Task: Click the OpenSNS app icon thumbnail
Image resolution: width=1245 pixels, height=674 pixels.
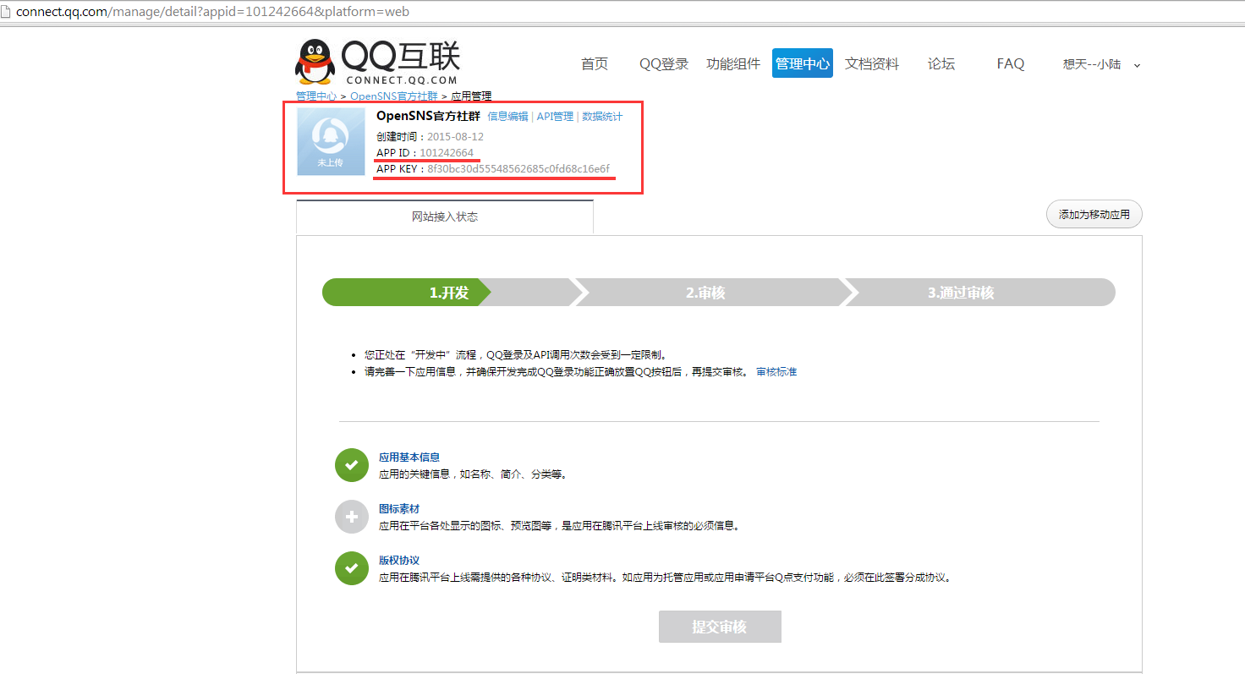Action: point(331,141)
